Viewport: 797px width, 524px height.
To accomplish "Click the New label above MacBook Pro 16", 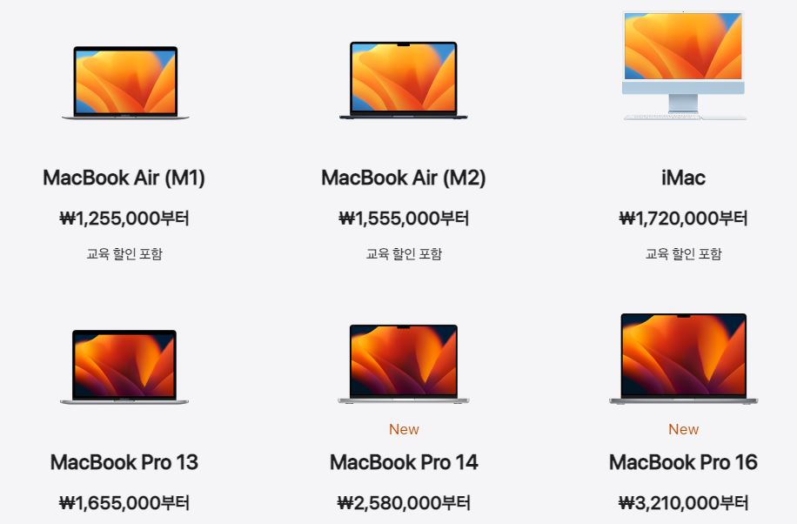I will 684,429.
